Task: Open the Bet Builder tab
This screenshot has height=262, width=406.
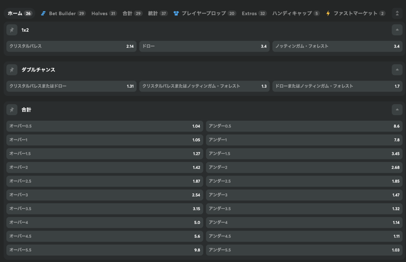Action: (63, 13)
